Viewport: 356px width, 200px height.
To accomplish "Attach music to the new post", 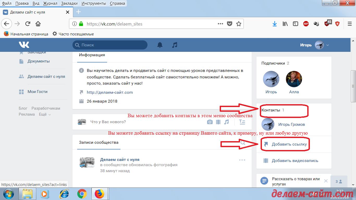I will 226,122.
